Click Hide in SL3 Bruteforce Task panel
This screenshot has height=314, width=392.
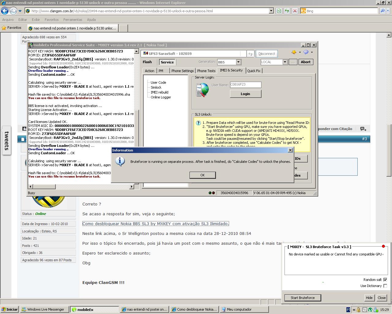[x=369, y=297]
